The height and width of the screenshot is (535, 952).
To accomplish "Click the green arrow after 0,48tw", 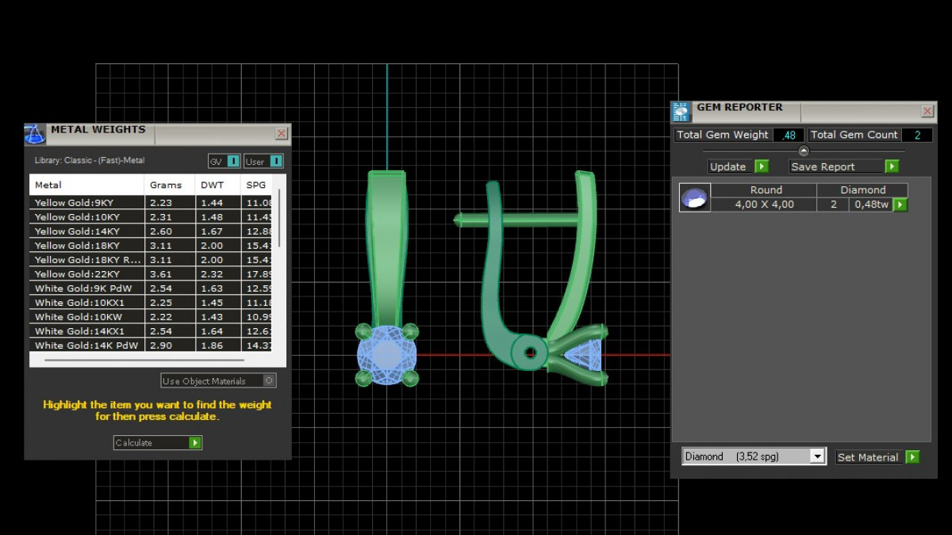I will (900, 204).
